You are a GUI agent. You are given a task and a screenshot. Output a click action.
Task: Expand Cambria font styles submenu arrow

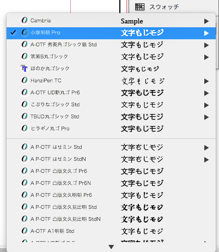click(x=206, y=21)
